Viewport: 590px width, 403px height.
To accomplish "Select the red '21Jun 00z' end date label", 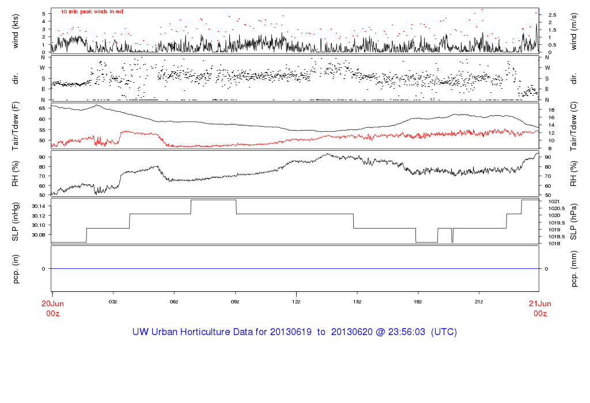I will 540,308.
